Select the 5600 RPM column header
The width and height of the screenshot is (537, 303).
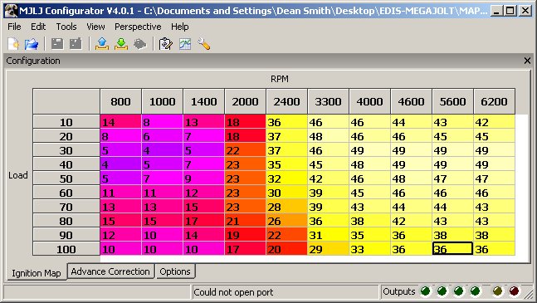(452, 101)
